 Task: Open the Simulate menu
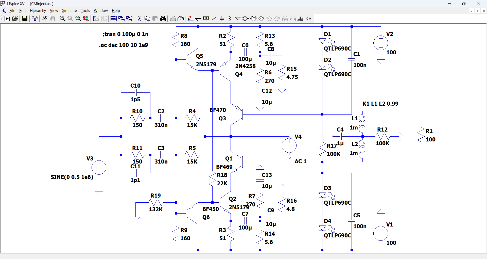[x=69, y=11]
